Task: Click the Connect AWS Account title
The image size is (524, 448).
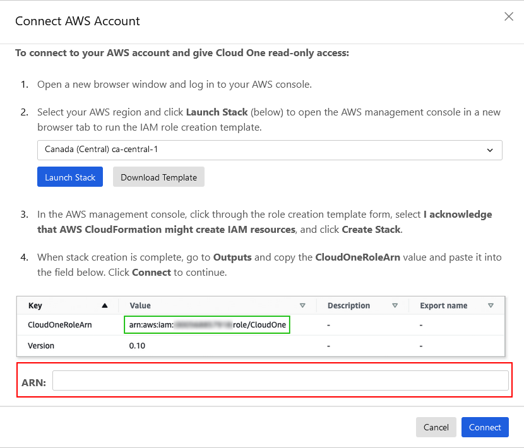Action: [x=78, y=21]
